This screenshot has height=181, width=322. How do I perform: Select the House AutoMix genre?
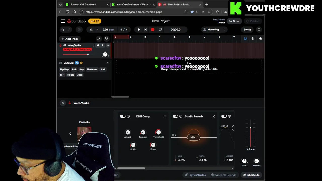point(71,75)
